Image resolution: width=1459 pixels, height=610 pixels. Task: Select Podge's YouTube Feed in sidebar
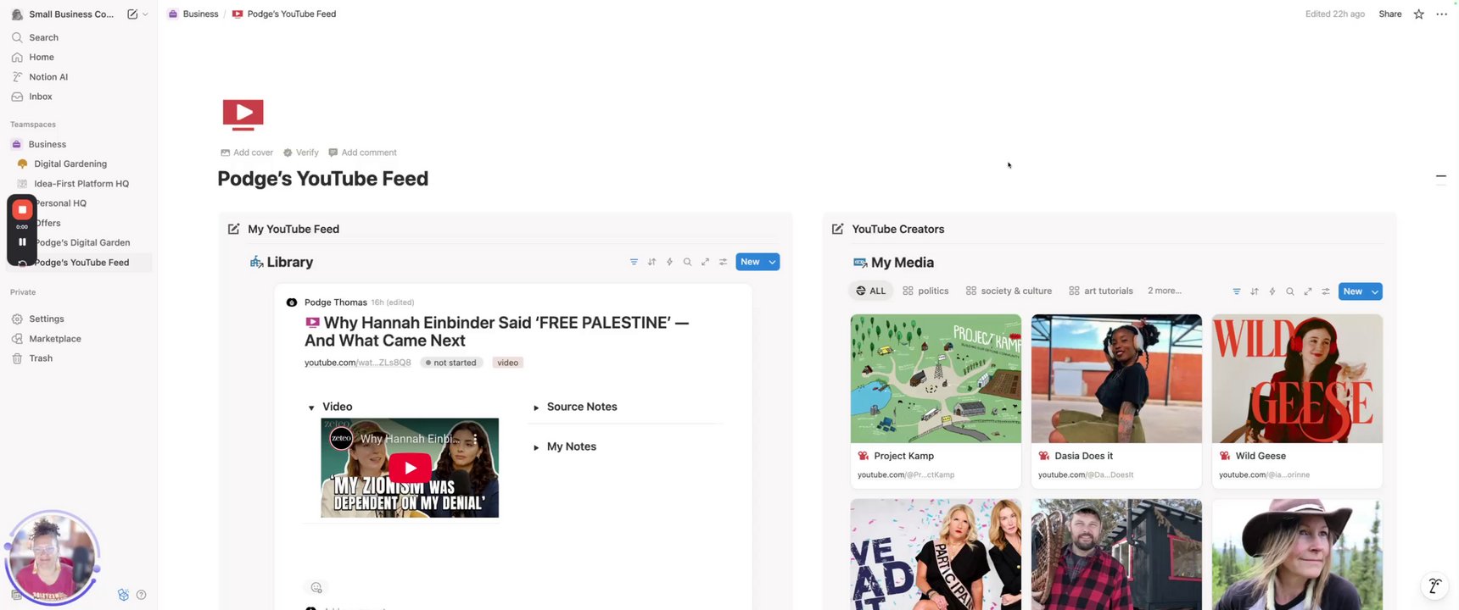click(82, 263)
